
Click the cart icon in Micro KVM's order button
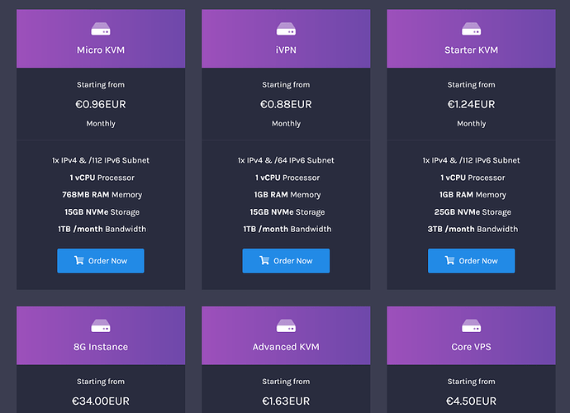pos(78,260)
